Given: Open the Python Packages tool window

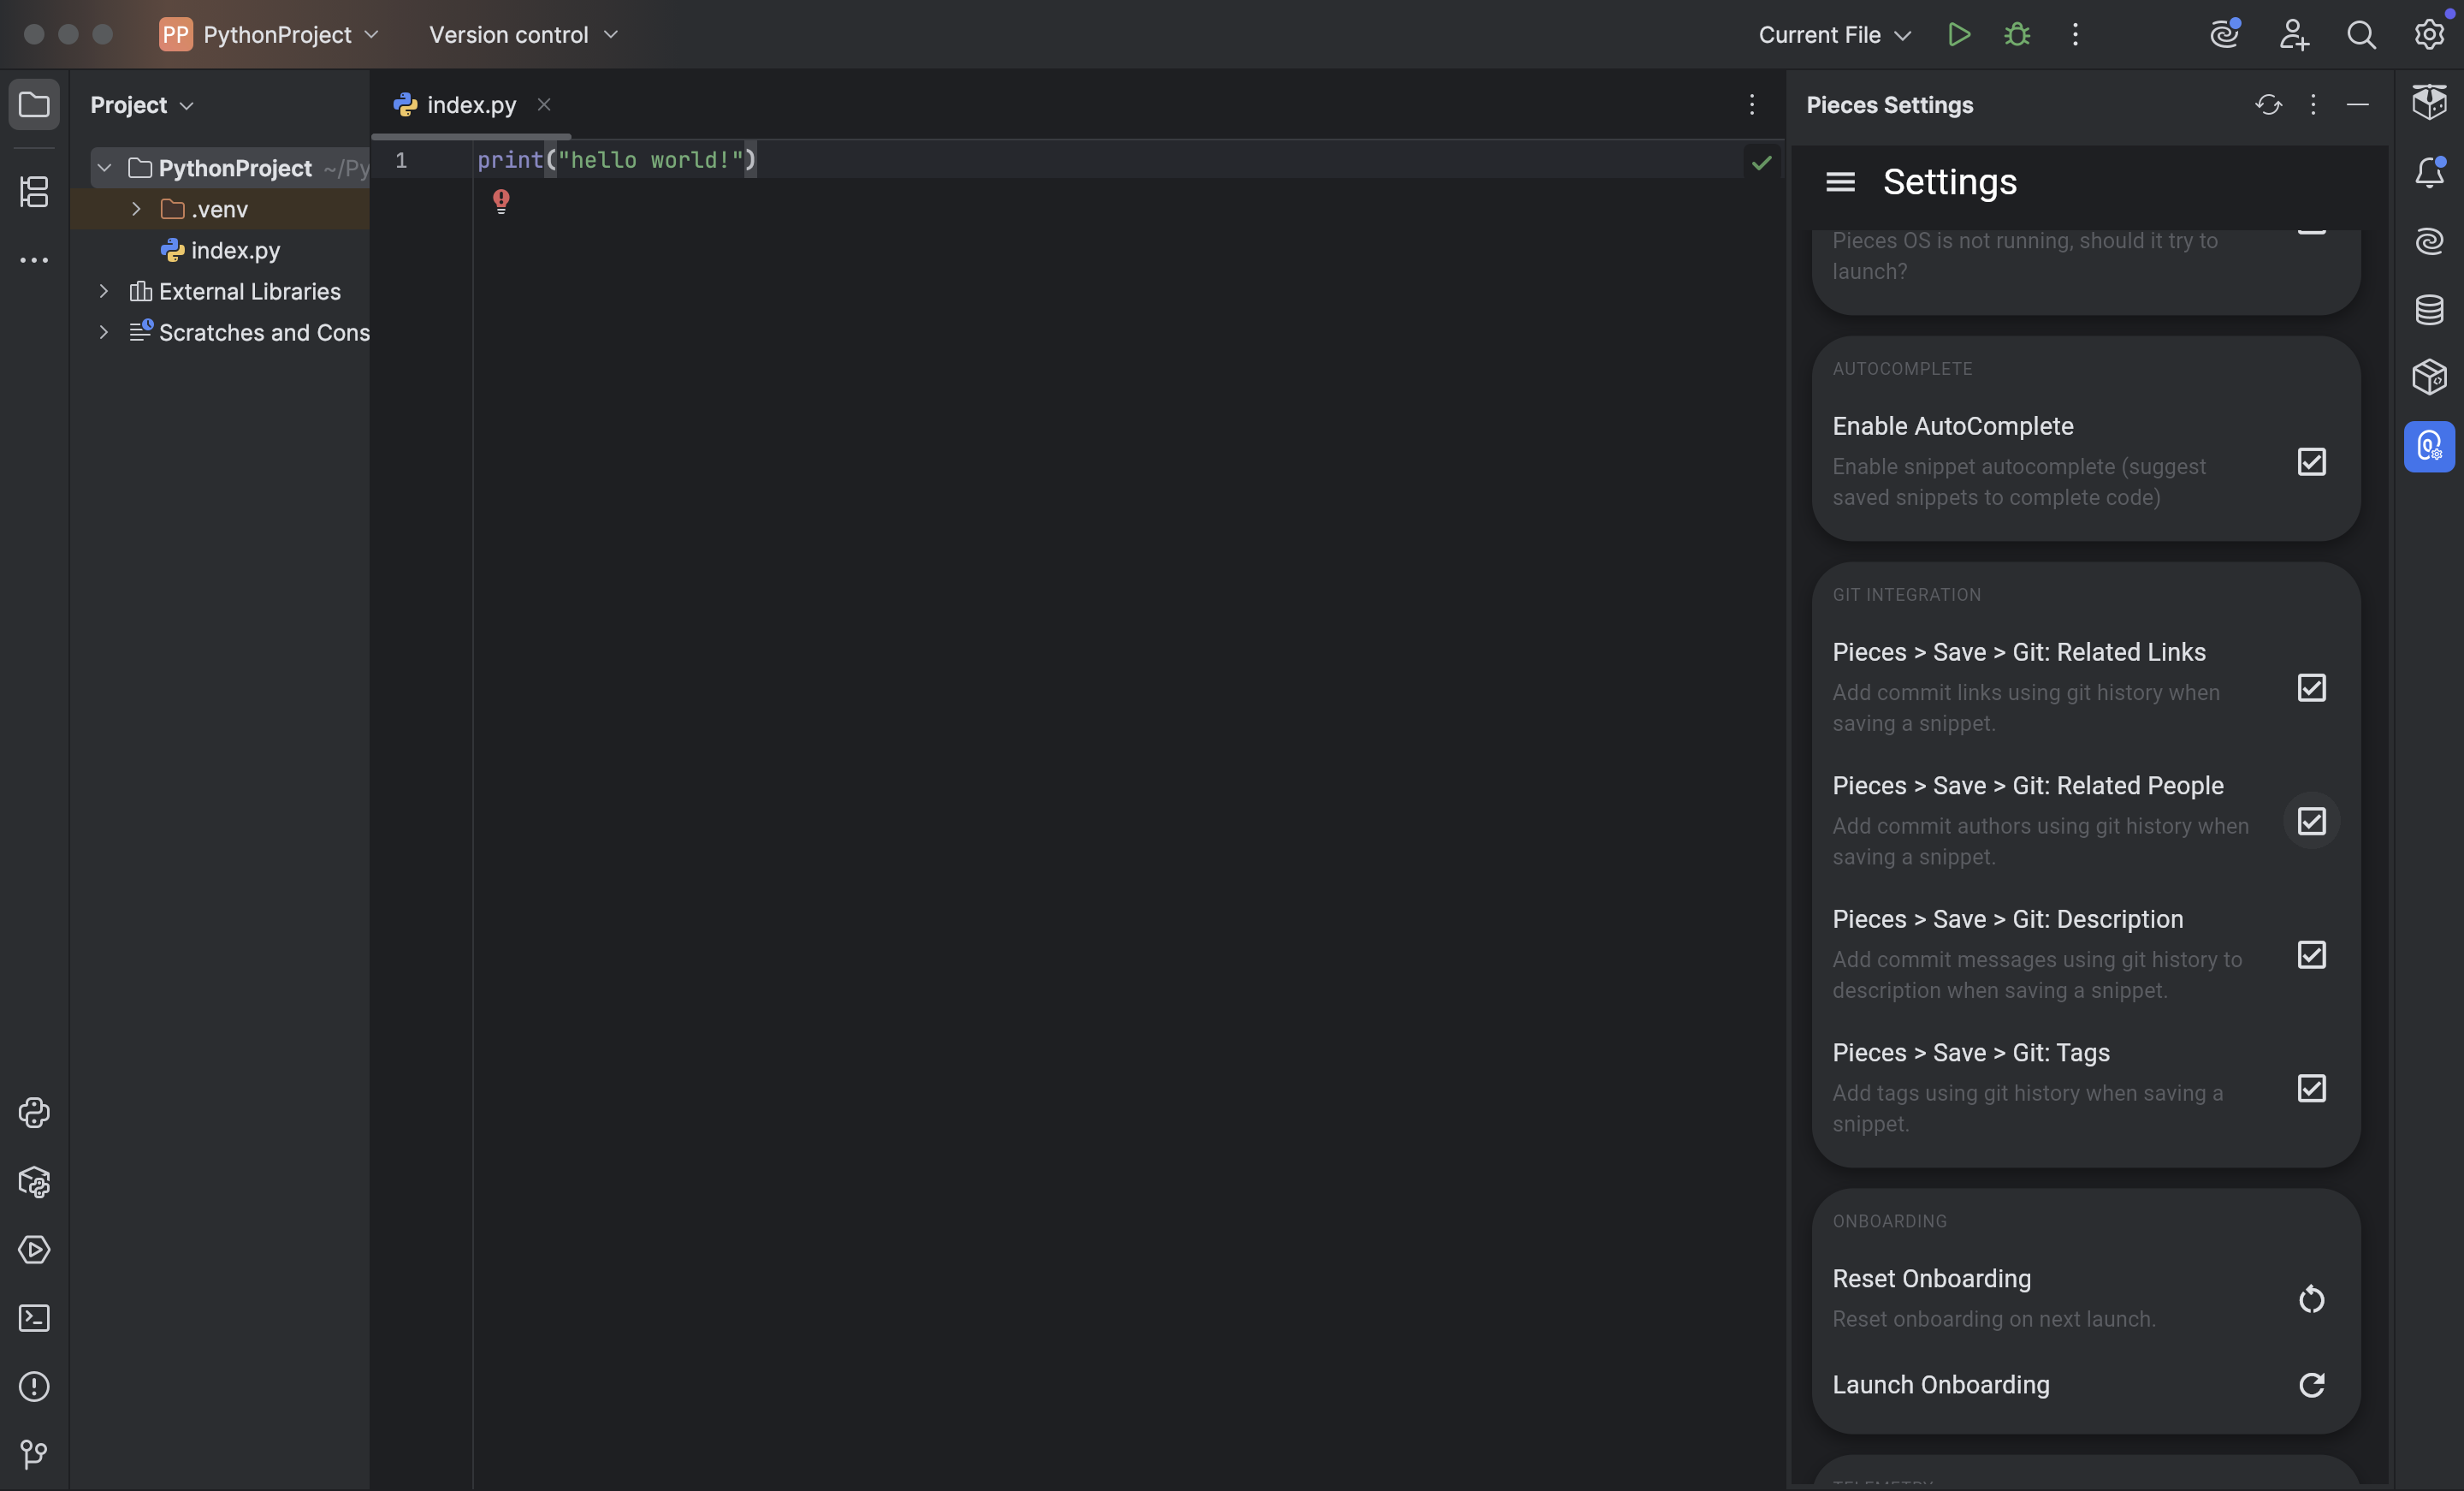Looking at the screenshot, I should 34,1182.
